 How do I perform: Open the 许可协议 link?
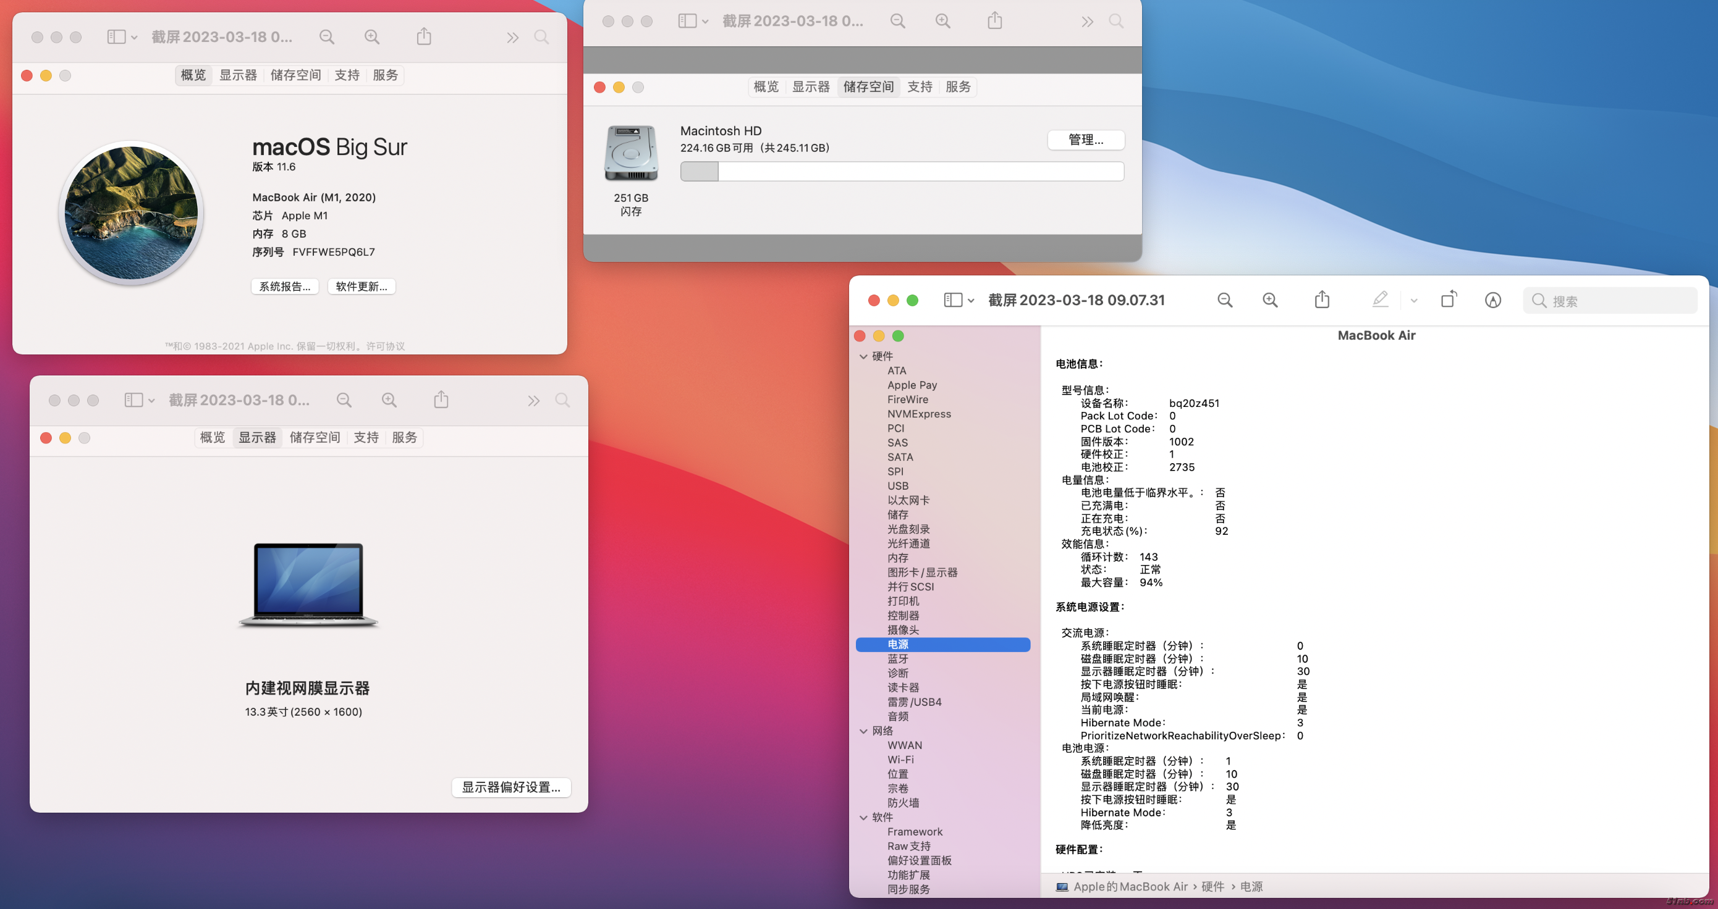click(x=386, y=346)
